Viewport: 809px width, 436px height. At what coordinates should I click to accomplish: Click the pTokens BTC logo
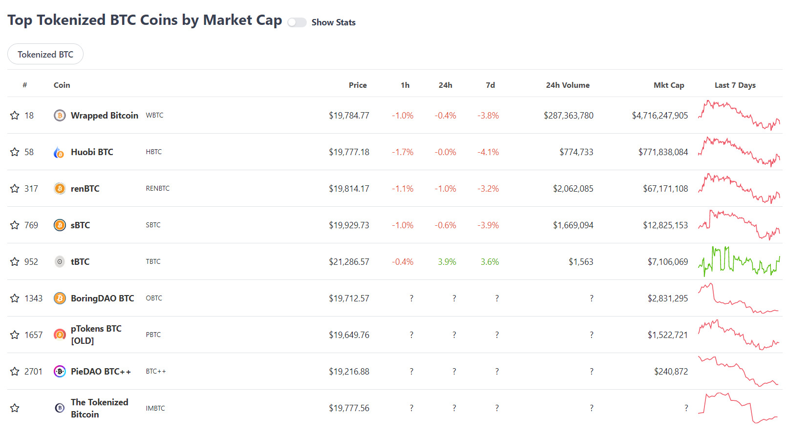coord(60,335)
